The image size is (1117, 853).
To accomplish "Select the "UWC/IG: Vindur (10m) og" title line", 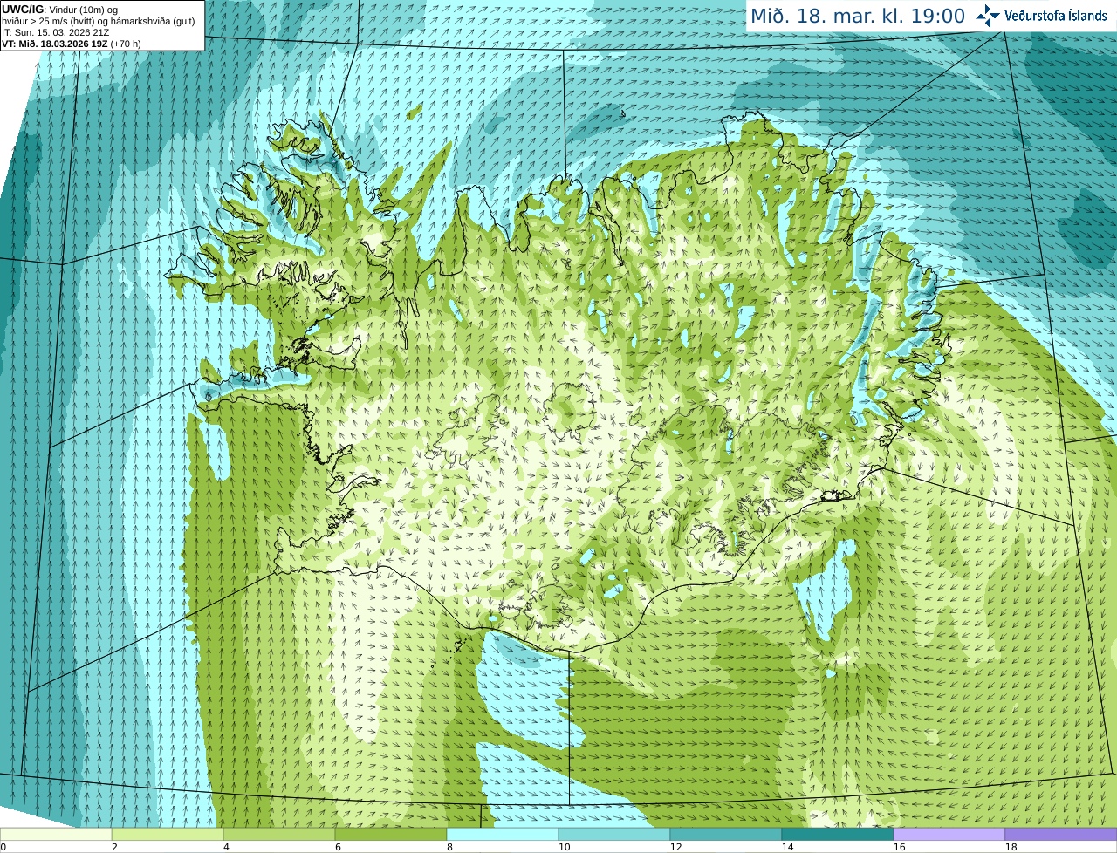I will 60,10.
